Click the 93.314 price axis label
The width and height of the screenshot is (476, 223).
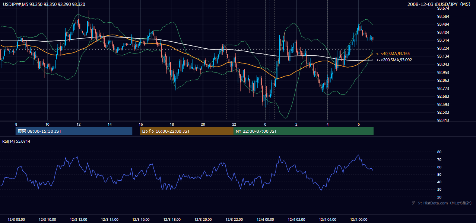coord(443,41)
